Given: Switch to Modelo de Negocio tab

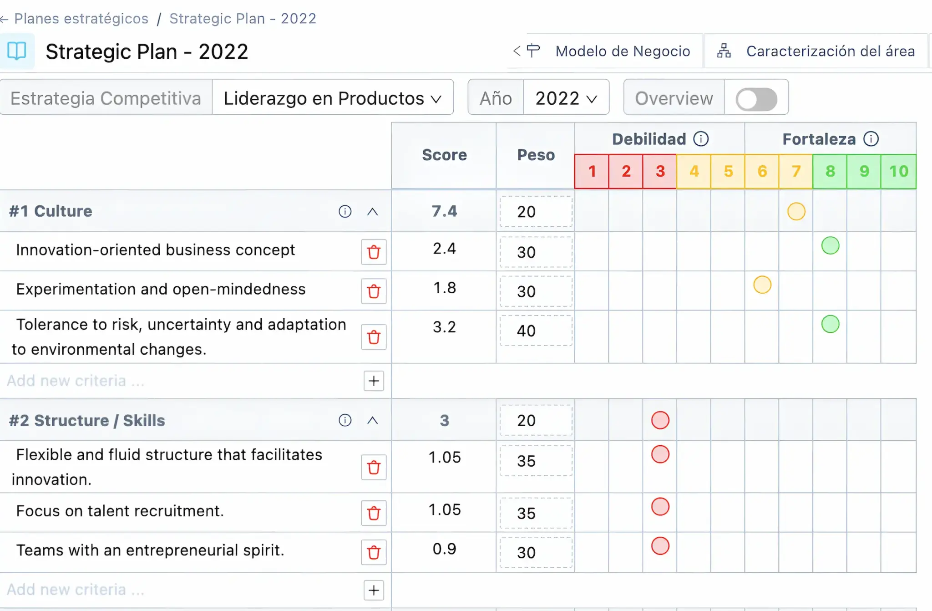Looking at the screenshot, I should (x=622, y=51).
